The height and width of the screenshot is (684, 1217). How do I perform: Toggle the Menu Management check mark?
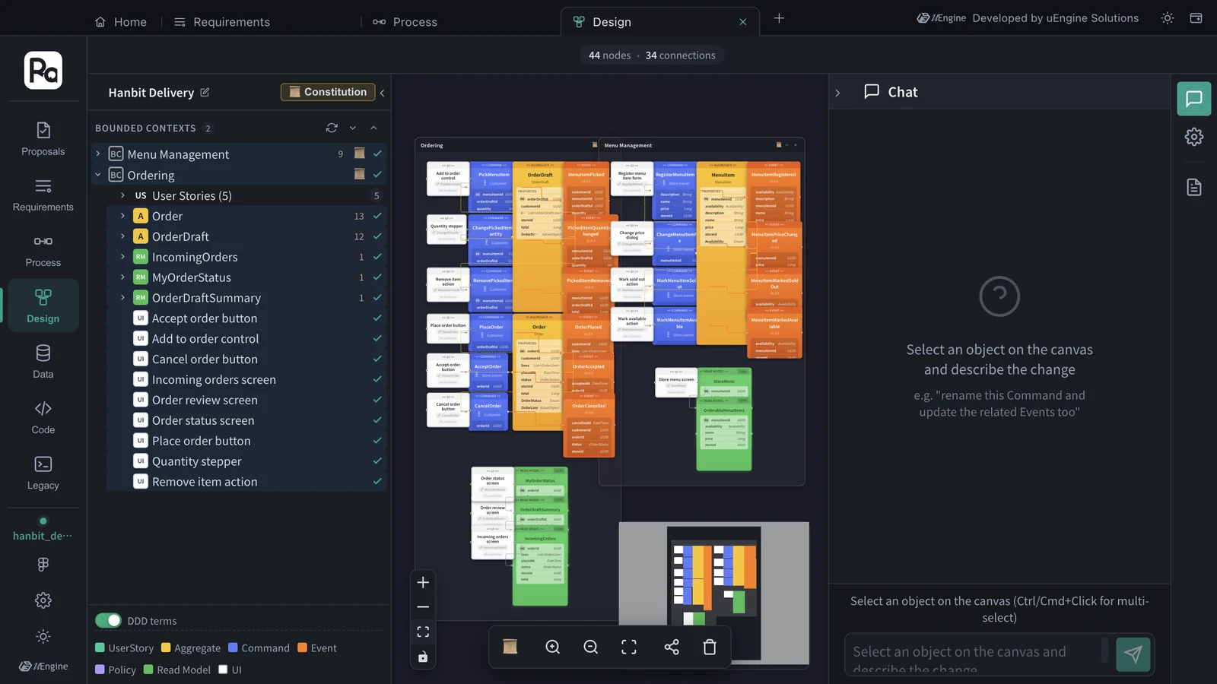coord(377,154)
